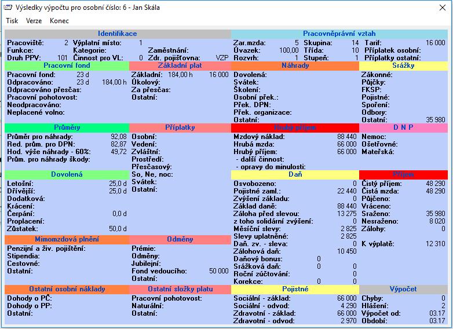Click the Naturální label

point(148,306)
